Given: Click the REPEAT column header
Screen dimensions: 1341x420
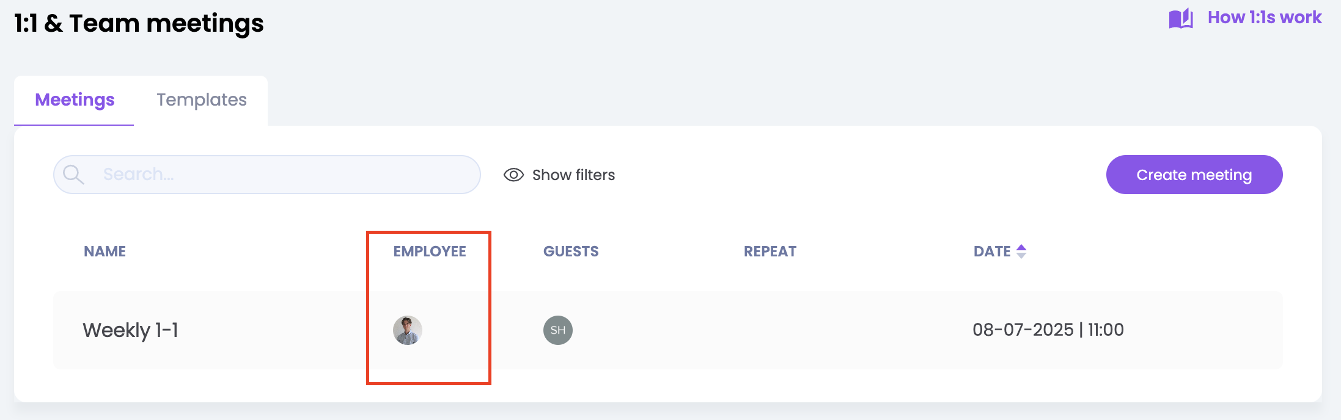Looking at the screenshot, I should tap(770, 252).
